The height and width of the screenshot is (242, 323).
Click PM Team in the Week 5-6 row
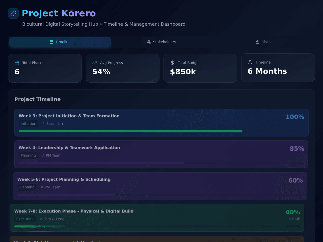pos(52,187)
